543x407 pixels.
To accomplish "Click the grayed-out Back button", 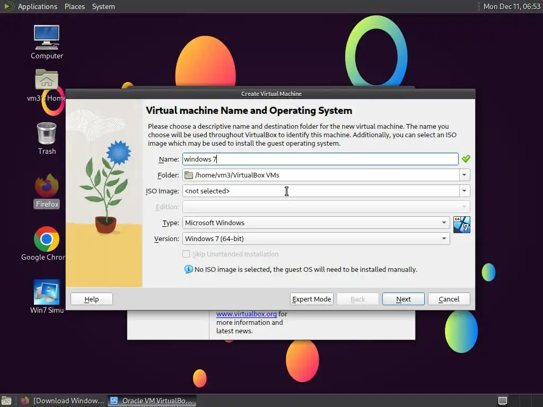I will 357,299.
